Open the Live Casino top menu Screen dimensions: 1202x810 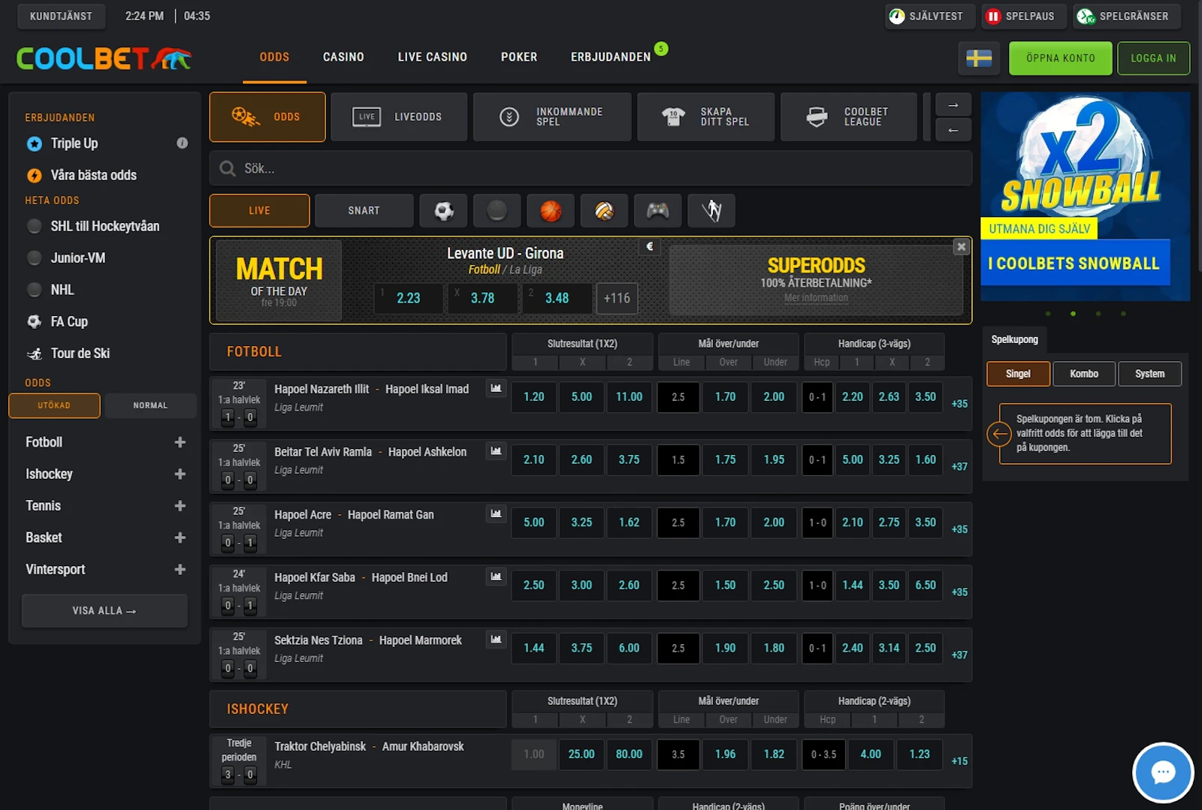433,57
